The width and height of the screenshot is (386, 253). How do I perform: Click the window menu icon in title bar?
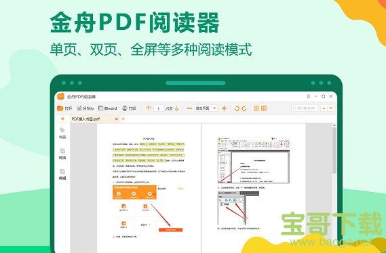309,96
